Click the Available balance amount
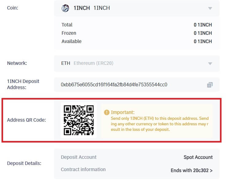This screenshot has width=235, height=180. (x=202, y=41)
